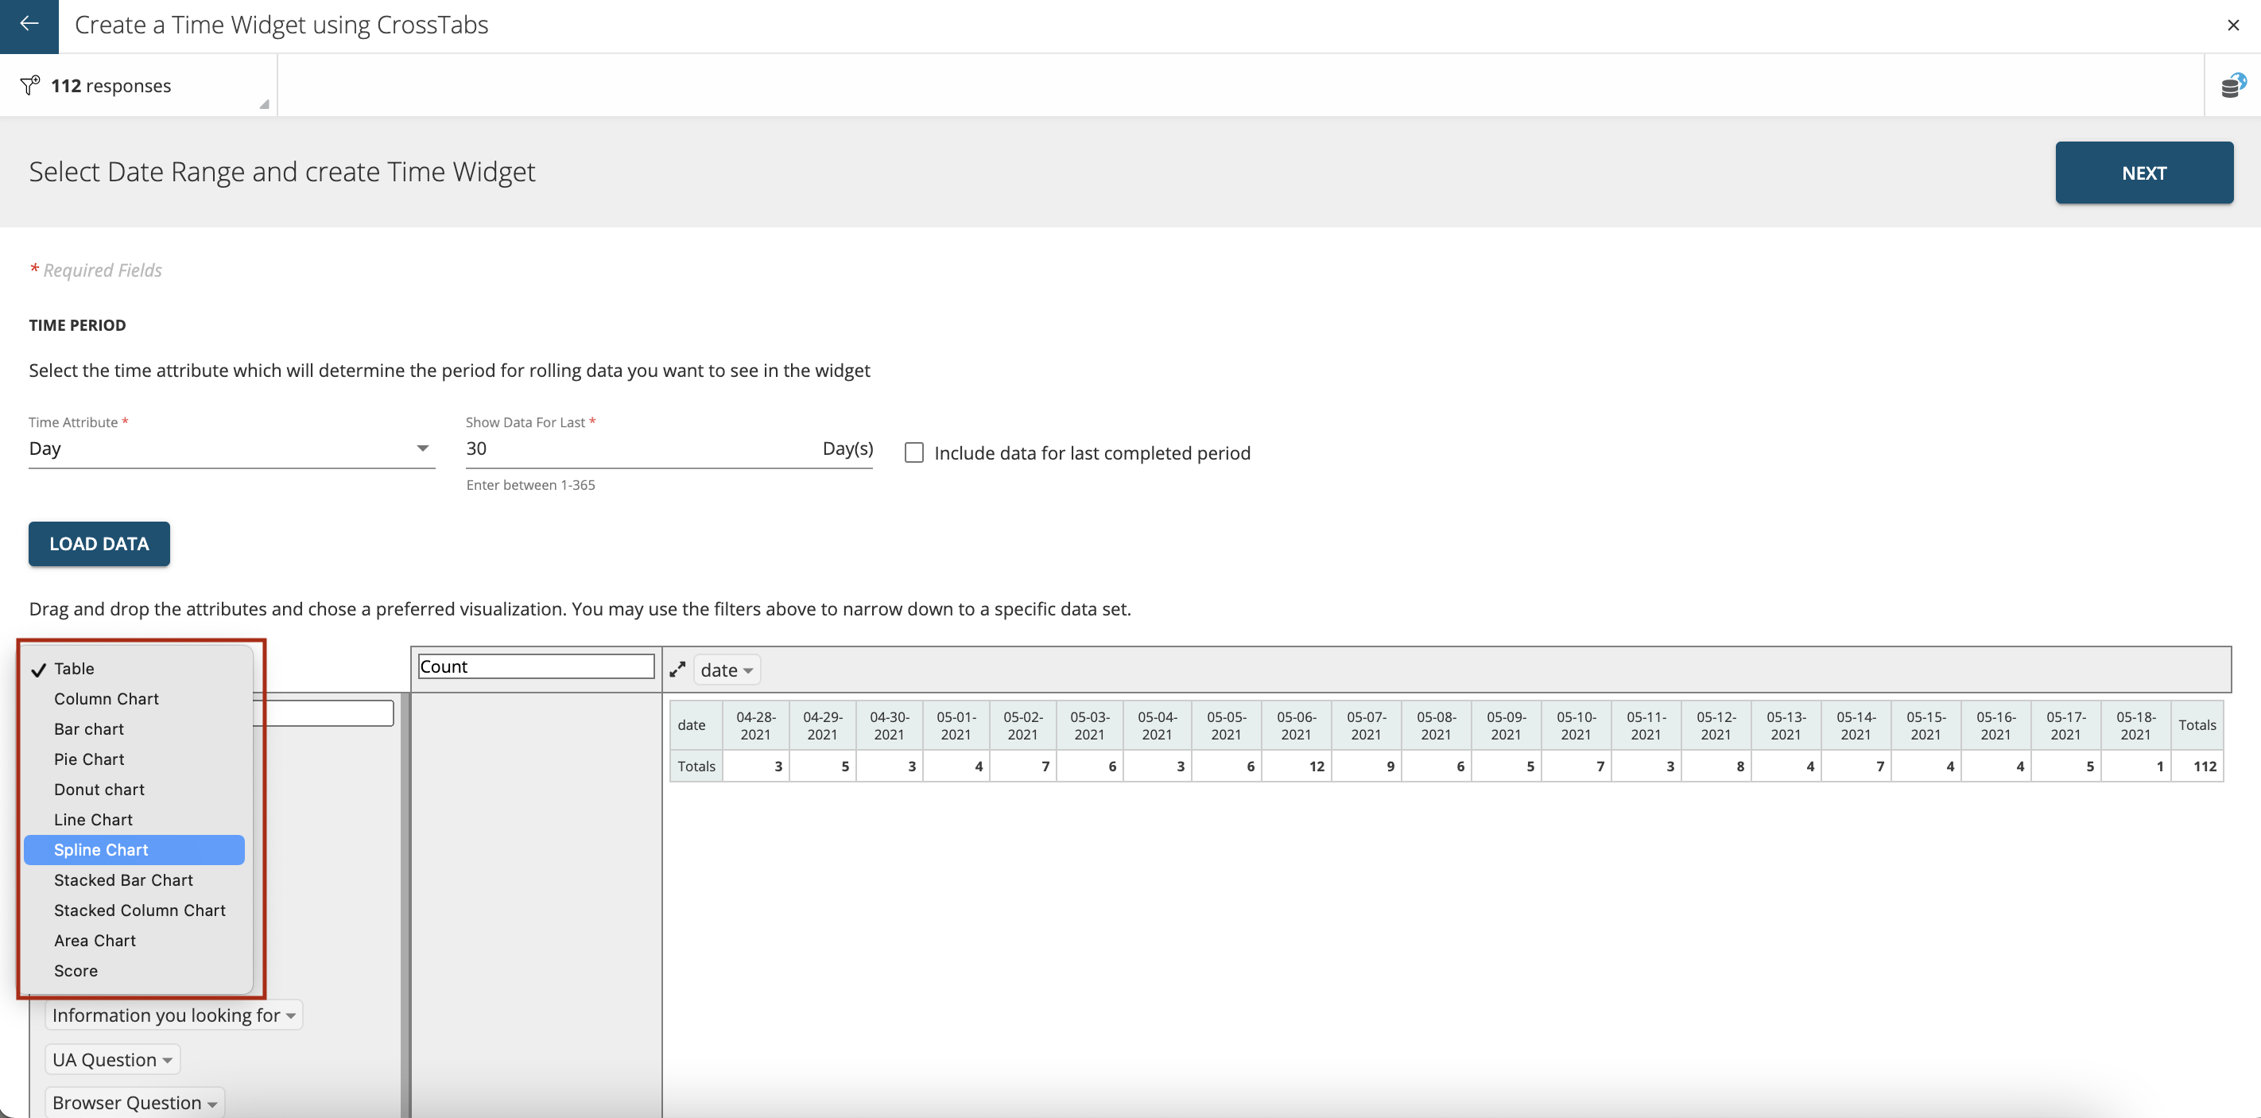Click the NEXT button
This screenshot has height=1118, width=2261.
(2143, 173)
